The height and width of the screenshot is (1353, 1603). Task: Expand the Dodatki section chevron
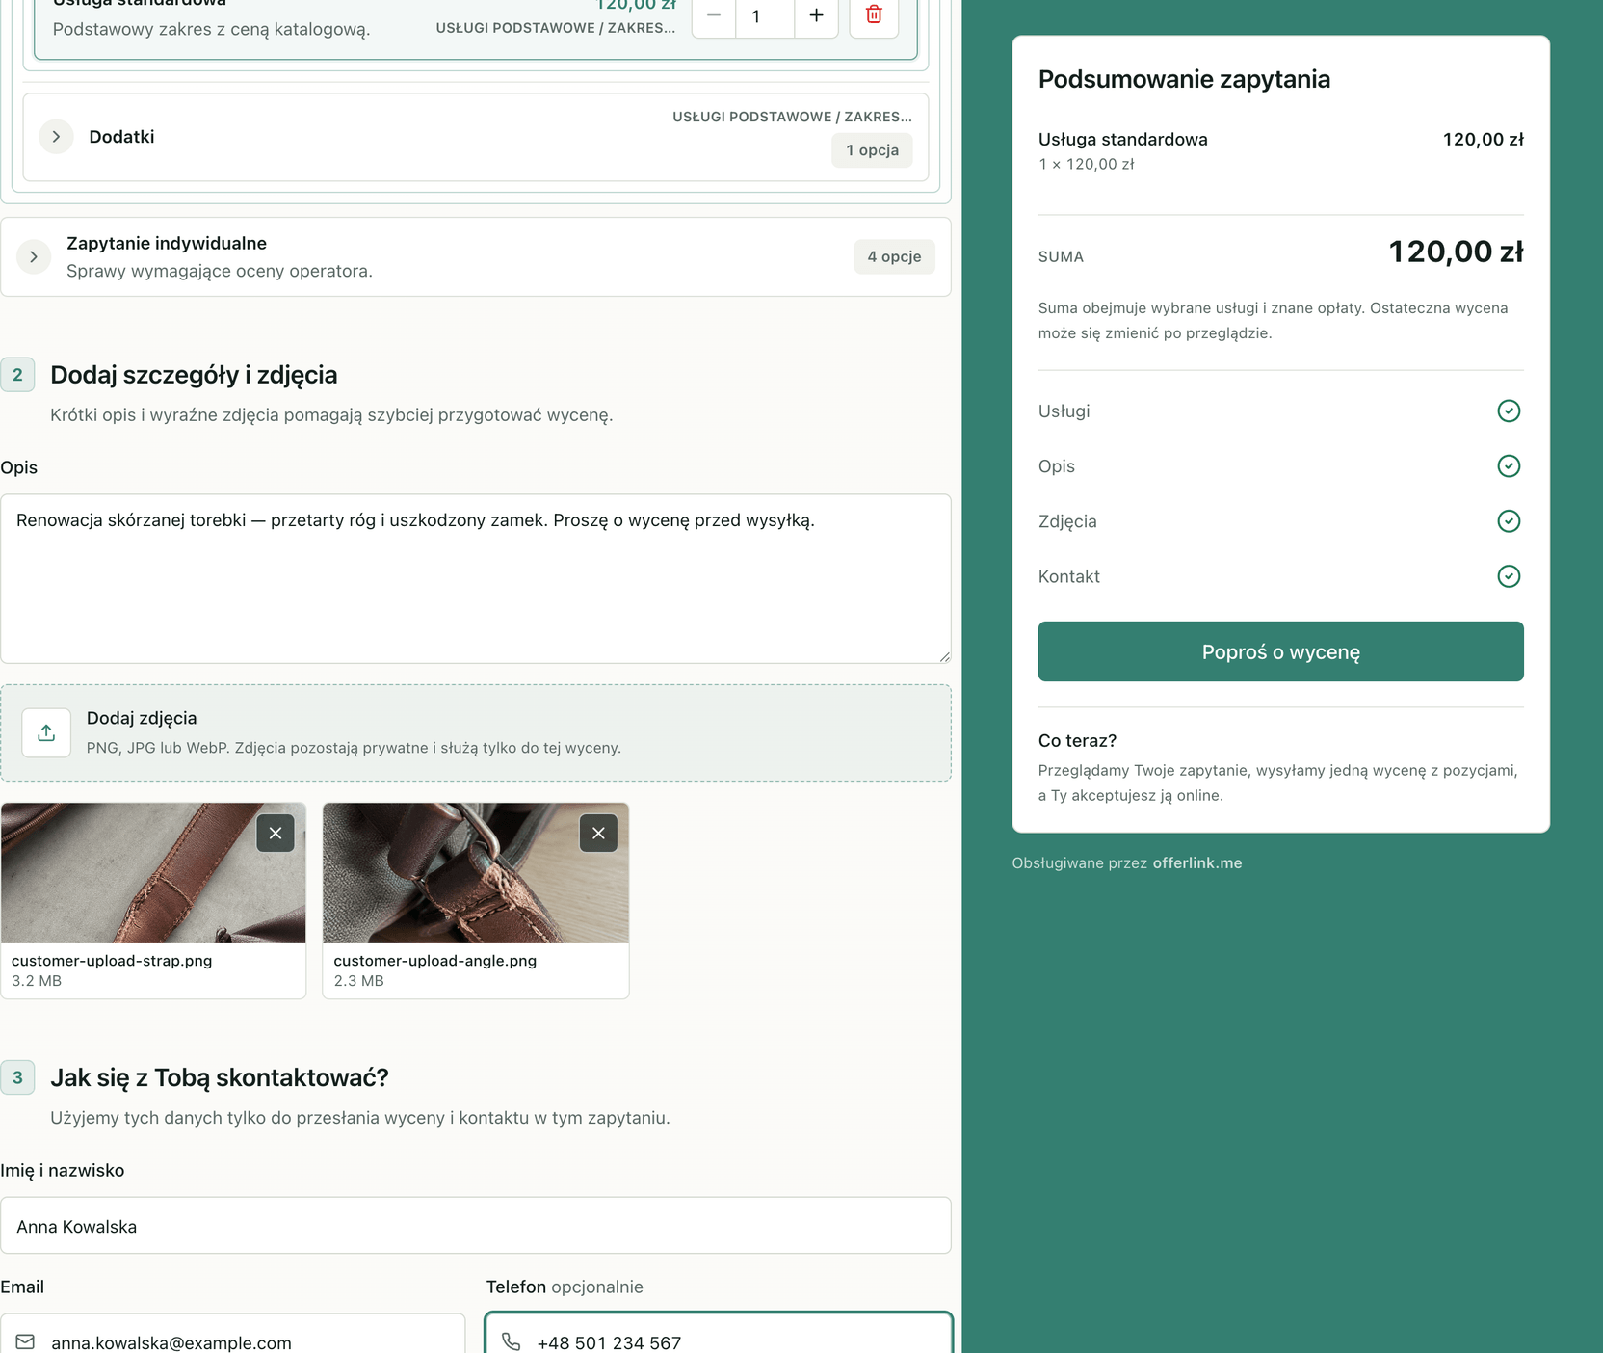[x=56, y=137]
